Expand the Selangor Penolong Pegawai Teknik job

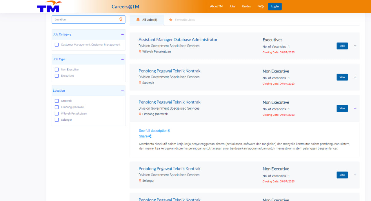point(355,175)
